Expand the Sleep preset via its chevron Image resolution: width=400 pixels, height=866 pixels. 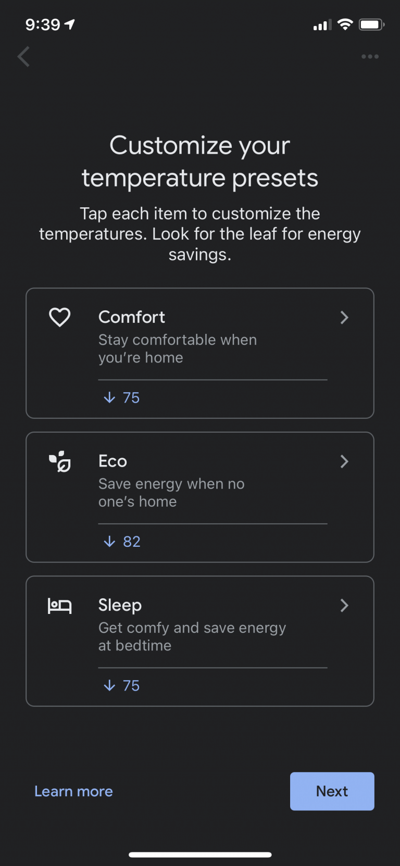[344, 605]
